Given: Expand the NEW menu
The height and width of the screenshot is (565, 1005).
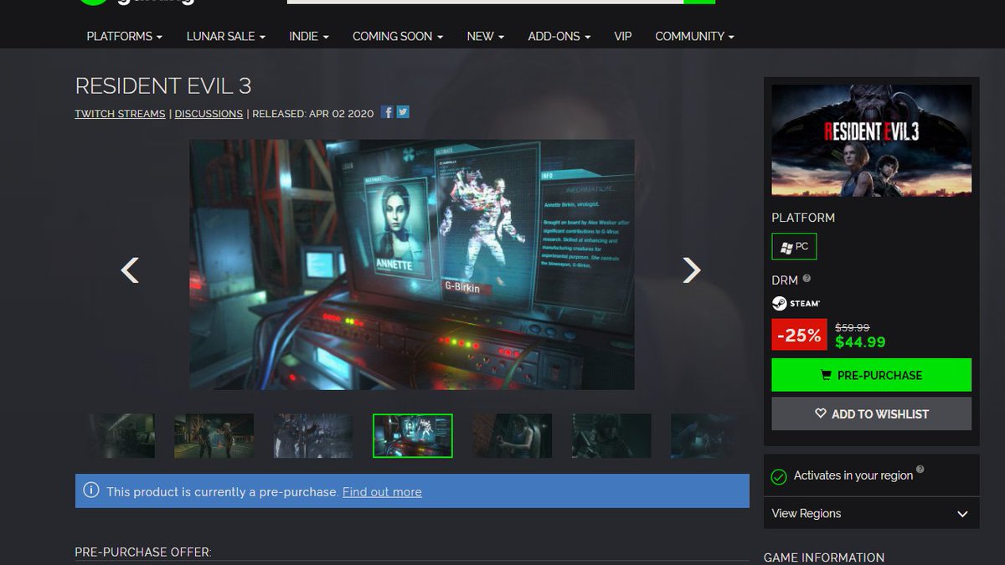Looking at the screenshot, I should tap(485, 36).
